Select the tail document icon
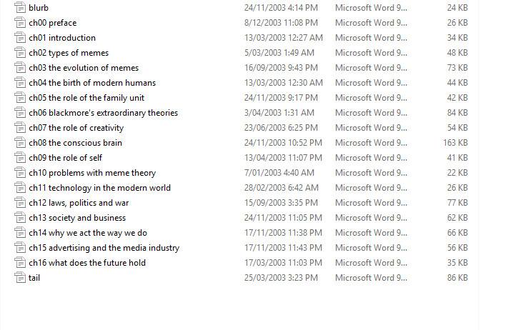This screenshot has height=330, width=523. point(19,278)
